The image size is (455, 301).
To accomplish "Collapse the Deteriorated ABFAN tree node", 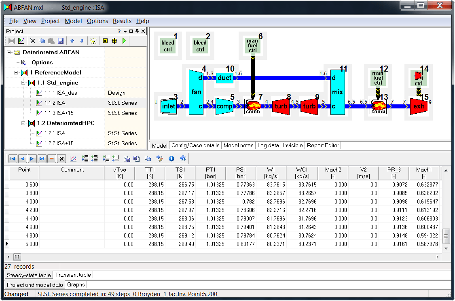I will point(9,52).
